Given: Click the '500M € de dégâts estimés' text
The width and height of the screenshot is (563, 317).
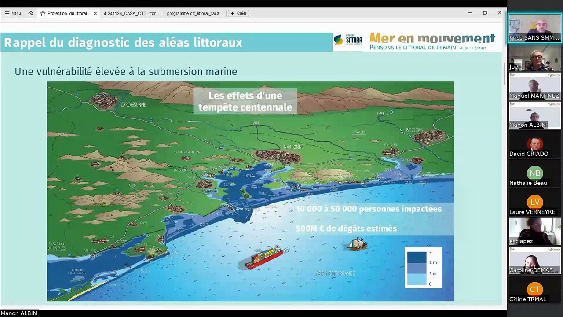Looking at the screenshot, I should point(346,229).
